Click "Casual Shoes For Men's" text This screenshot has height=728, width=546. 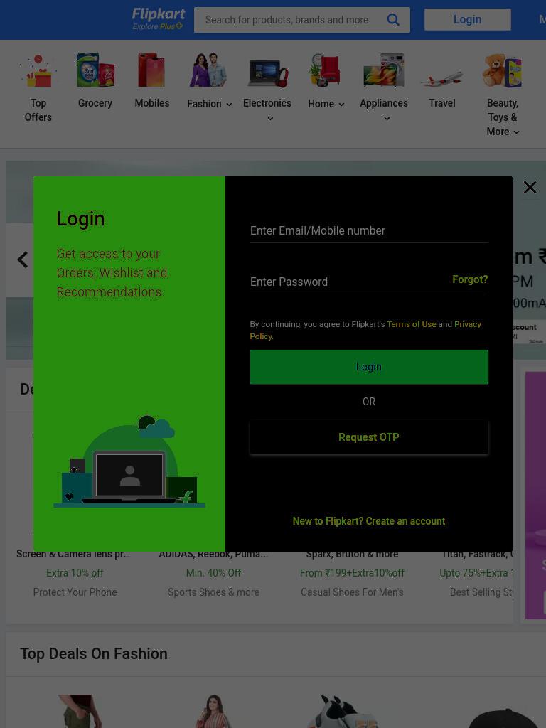[352, 592]
